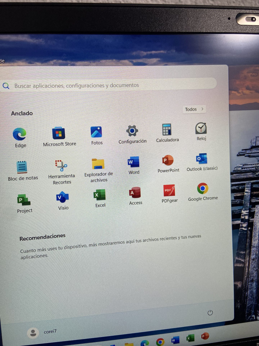Viewport: 259px width, 346px height.
Task: Open the Reloj clock app
Action: pos(201,131)
